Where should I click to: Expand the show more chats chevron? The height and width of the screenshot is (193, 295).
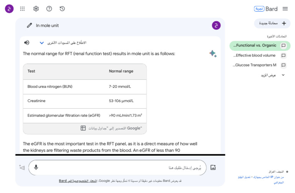pyautogui.click(x=283, y=75)
